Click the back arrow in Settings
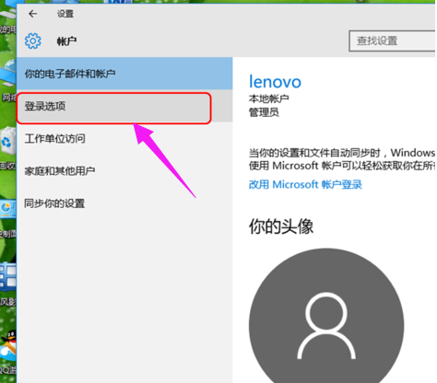The image size is (437, 383). (32, 14)
